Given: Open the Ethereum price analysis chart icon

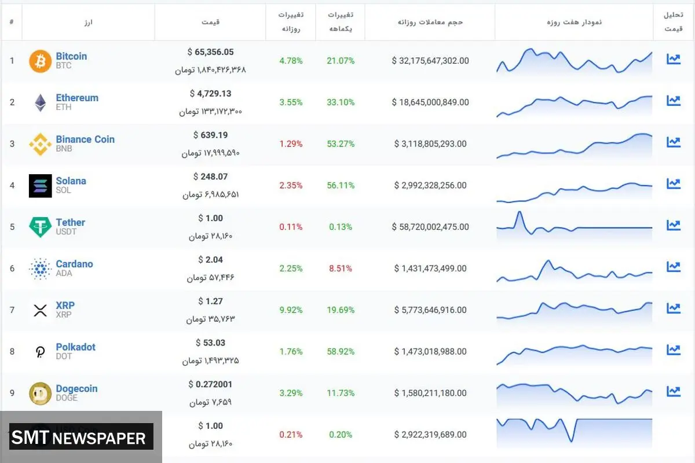Looking at the screenshot, I should [x=674, y=101].
